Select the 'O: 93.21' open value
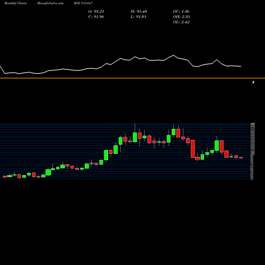This screenshot has width=265, height=265. pyautogui.click(x=96, y=12)
